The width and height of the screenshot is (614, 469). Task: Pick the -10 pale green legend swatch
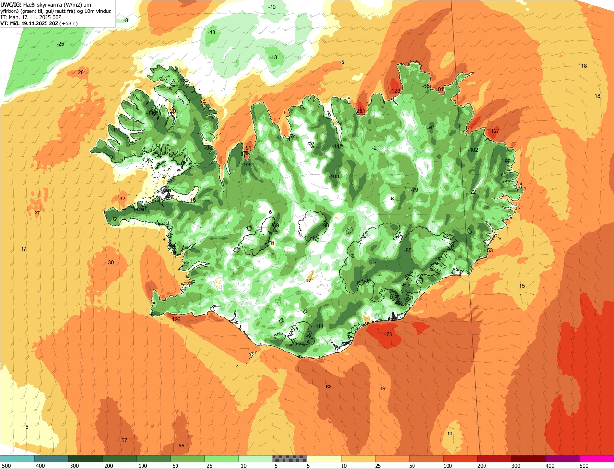click(256, 458)
